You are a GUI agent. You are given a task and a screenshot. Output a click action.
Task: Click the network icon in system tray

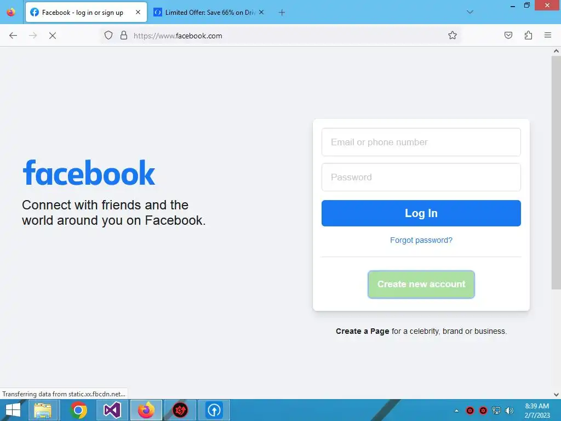point(496,411)
